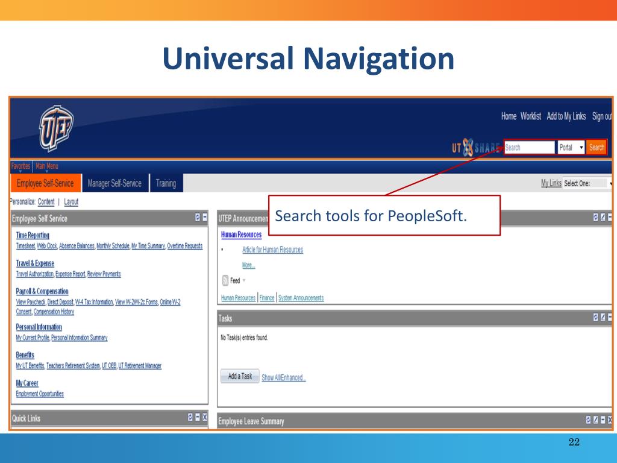Remove the Employee Leave Summary pagelet
Image resolution: width=617 pixels, height=463 pixels.
(x=610, y=420)
